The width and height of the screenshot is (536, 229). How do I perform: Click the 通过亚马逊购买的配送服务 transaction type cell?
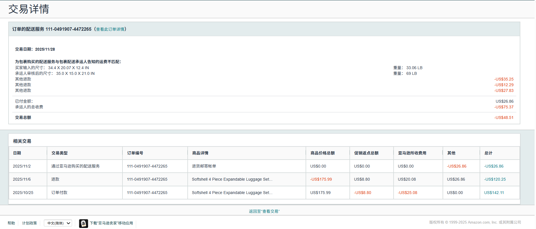point(75,166)
